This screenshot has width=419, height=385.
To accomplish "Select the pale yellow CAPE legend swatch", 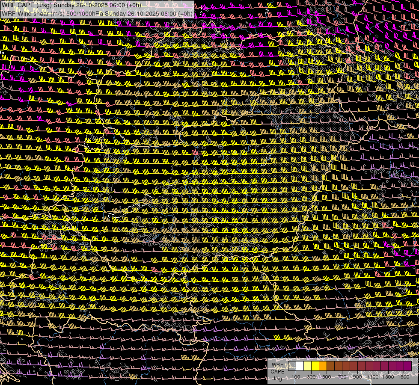I will pyautogui.click(x=308, y=366).
